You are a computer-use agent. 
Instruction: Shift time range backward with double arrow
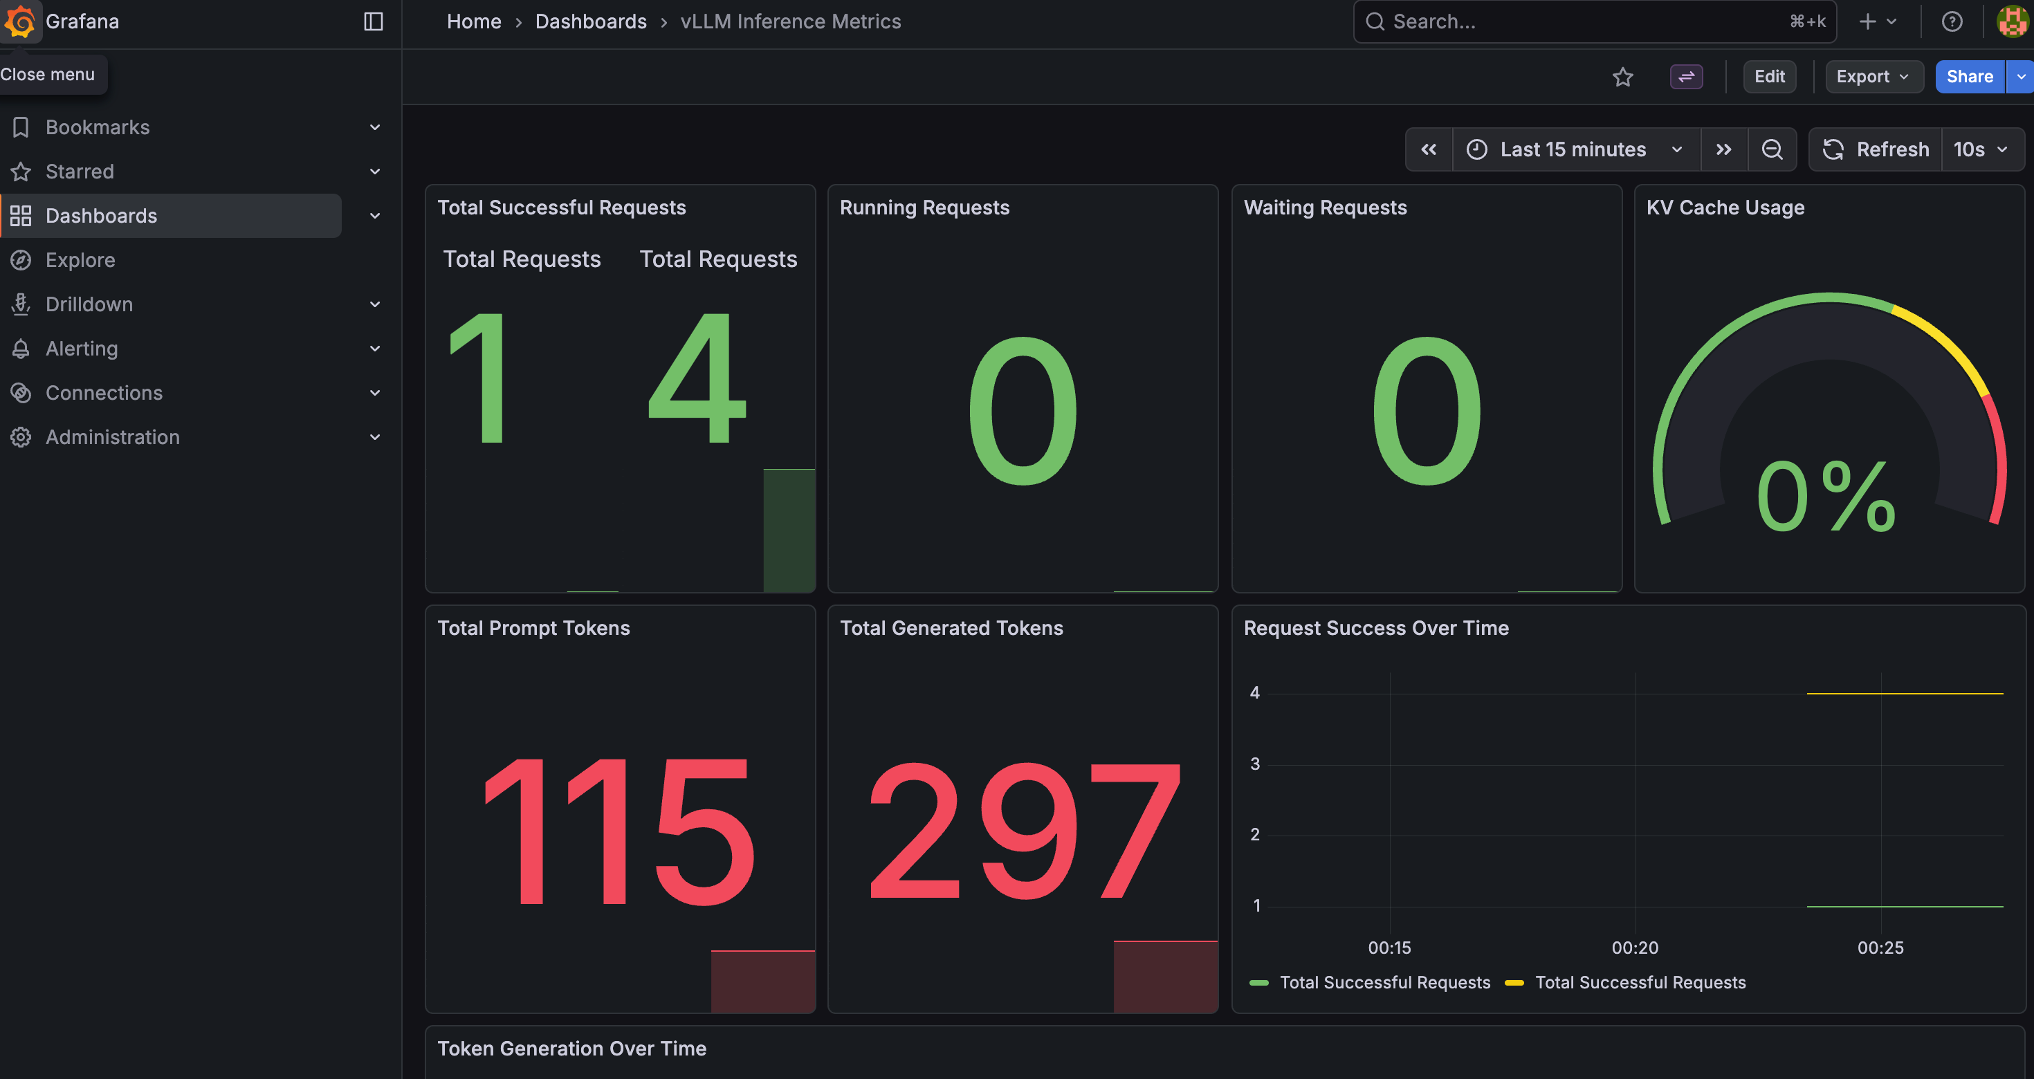coord(1429,149)
